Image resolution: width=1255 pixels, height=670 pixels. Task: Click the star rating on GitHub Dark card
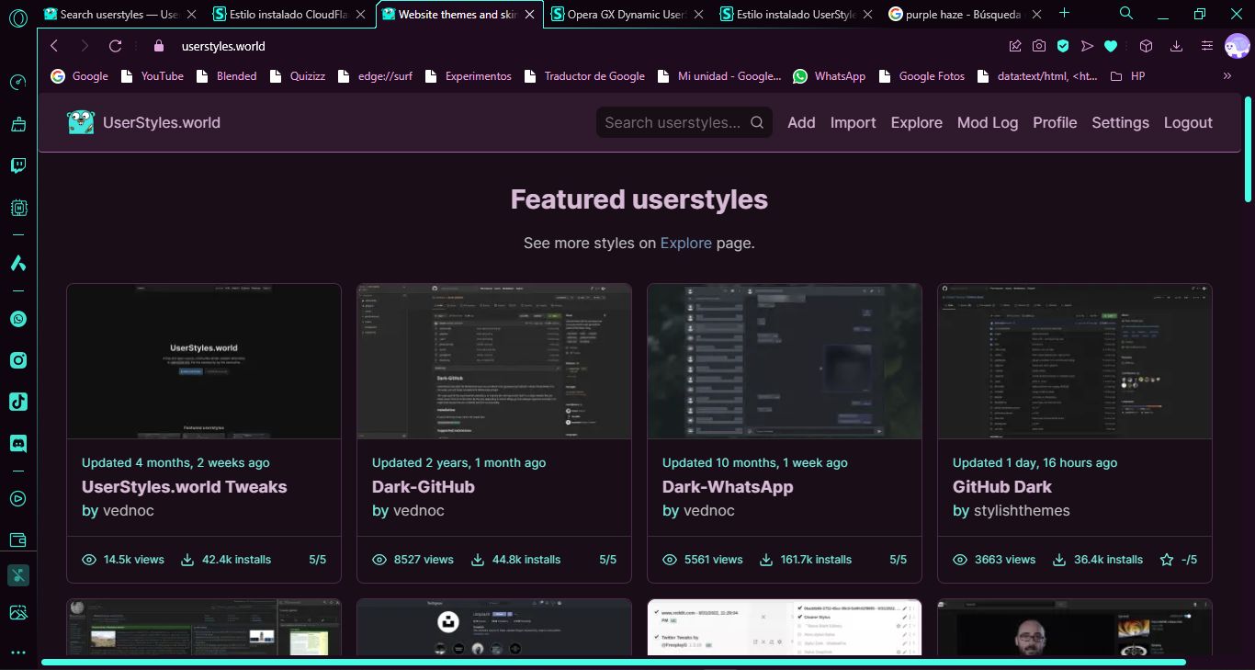pyautogui.click(x=1167, y=559)
